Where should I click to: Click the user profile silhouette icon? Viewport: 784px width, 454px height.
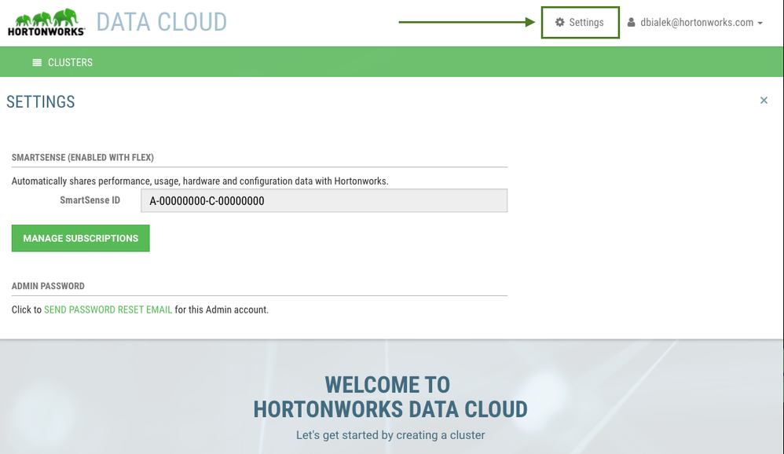pyautogui.click(x=631, y=23)
